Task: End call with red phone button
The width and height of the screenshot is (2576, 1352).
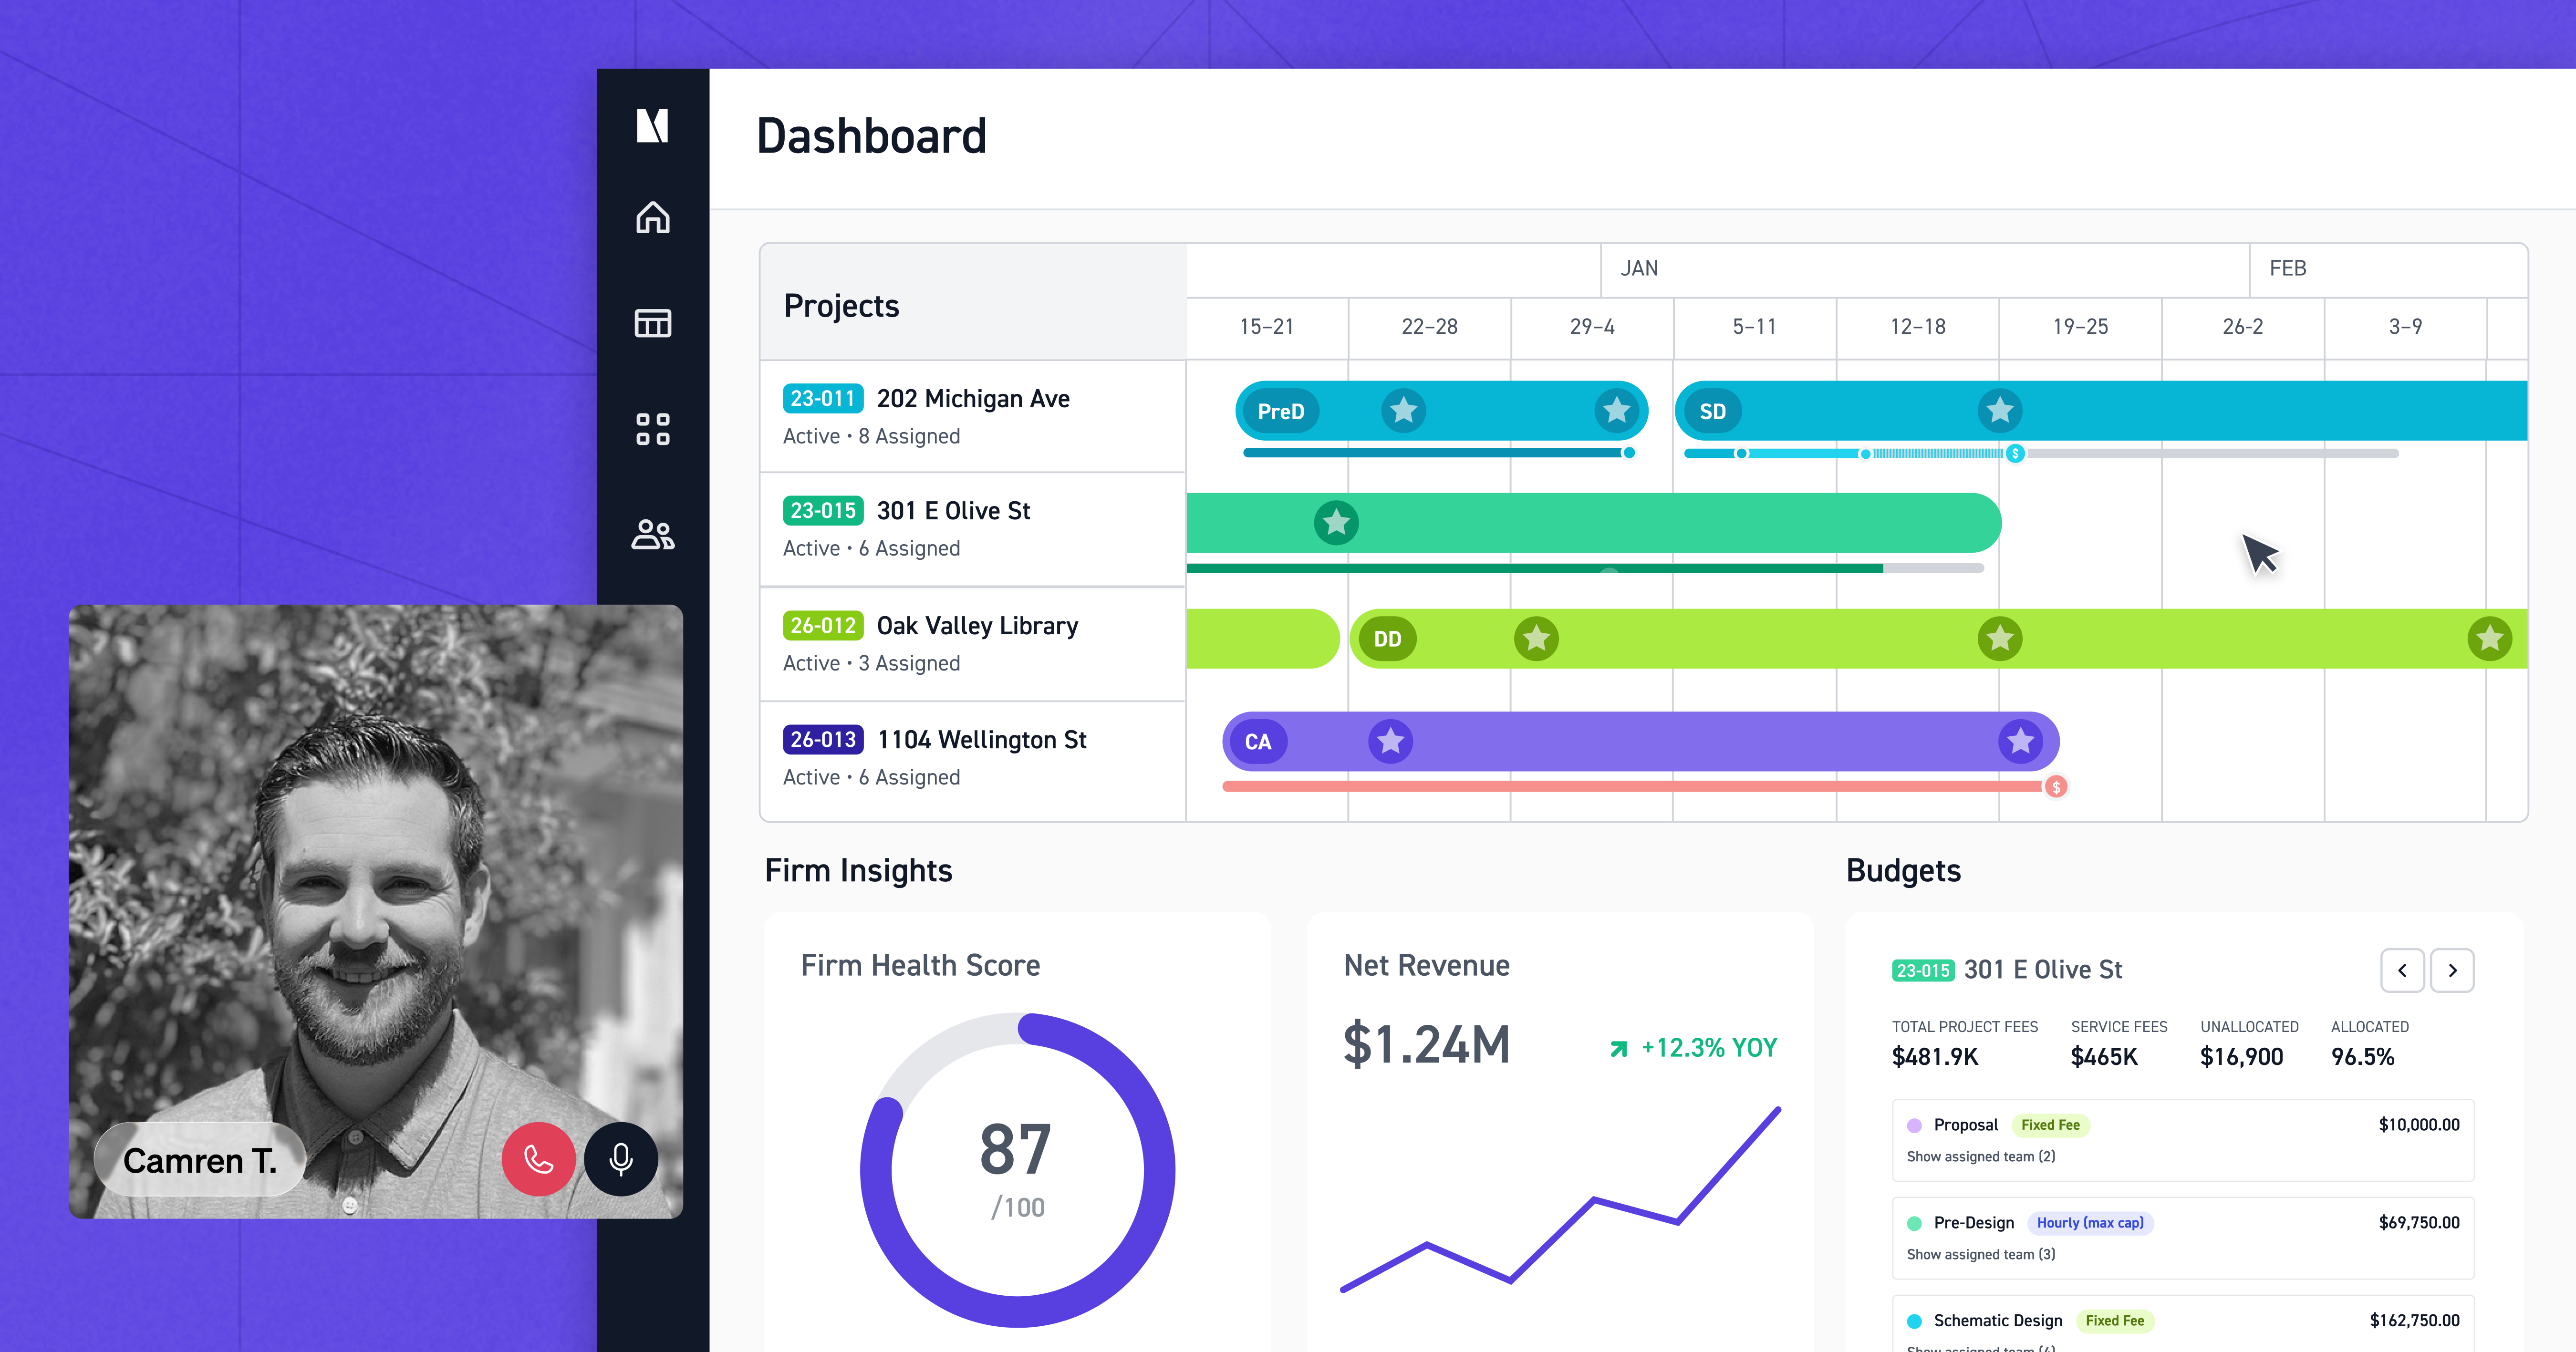Action: 539,1159
